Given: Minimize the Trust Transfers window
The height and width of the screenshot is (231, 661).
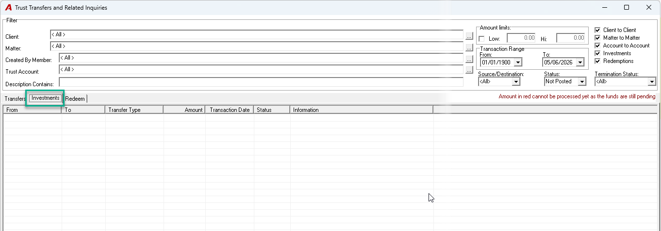Looking at the screenshot, I should [x=605, y=8].
